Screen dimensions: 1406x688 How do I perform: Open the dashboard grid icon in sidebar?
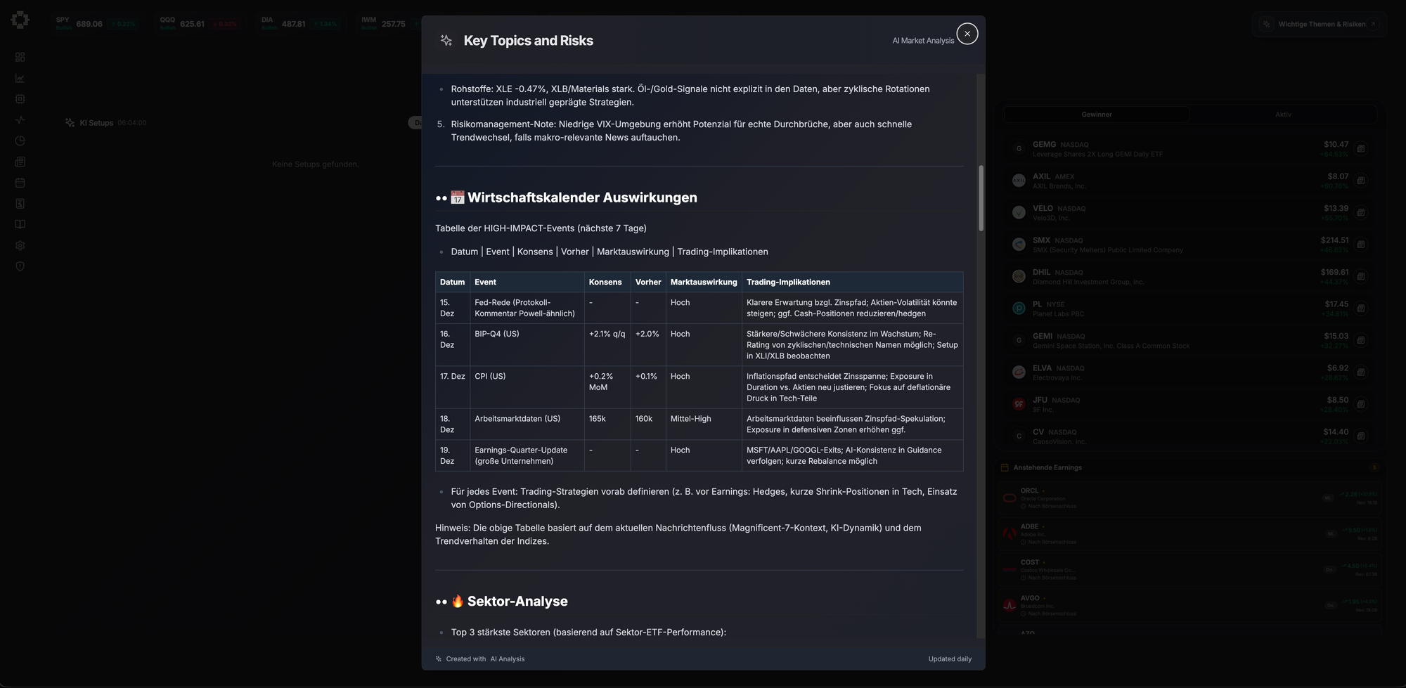20,57
